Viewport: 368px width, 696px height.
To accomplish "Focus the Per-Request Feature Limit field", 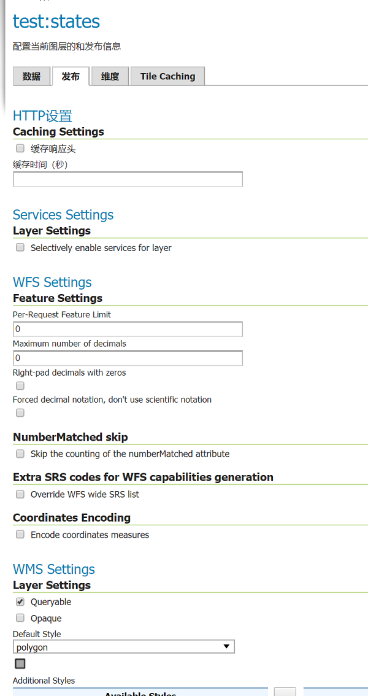I will tap(128, 329).
